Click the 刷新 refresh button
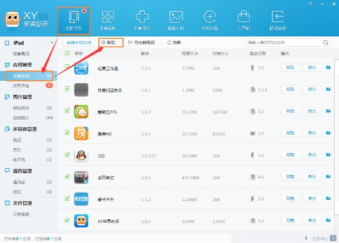This screenshot has width=339, height=243. [x=174, y=43]
